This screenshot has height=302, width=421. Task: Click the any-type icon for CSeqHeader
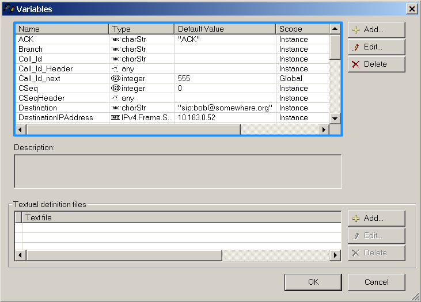115,98
